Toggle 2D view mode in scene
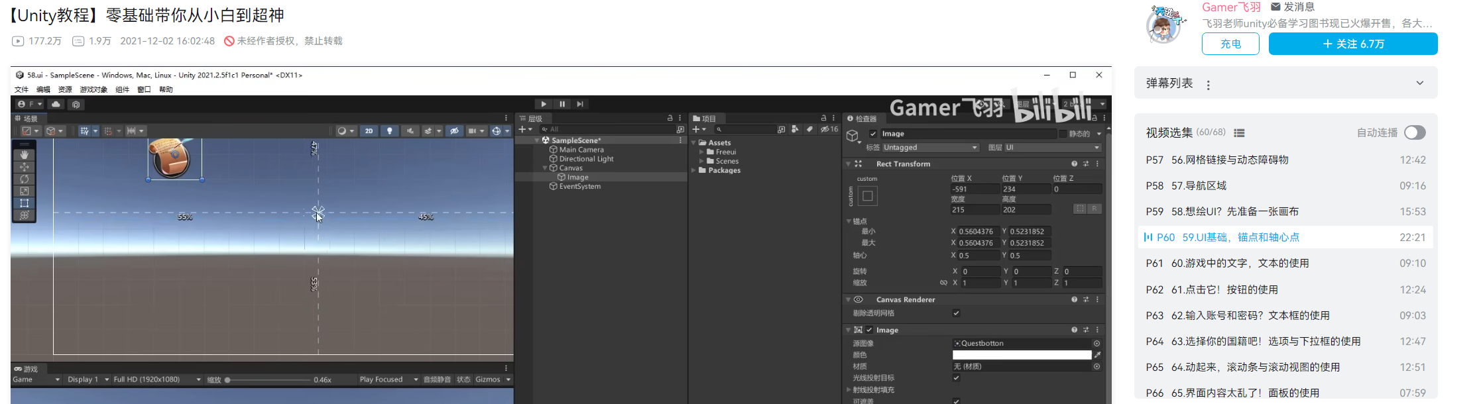 (369, 131)
